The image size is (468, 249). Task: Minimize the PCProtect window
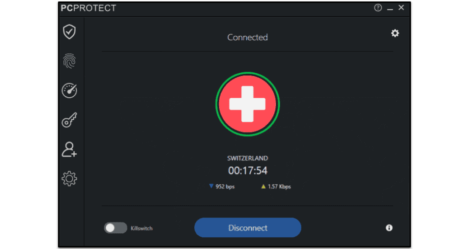click(x=390, y=9)
